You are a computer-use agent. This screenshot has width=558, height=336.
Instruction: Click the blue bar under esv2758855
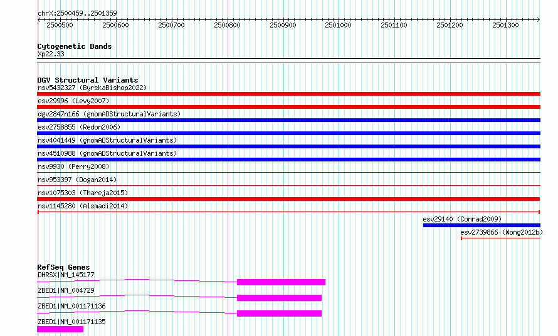(288, 133)
